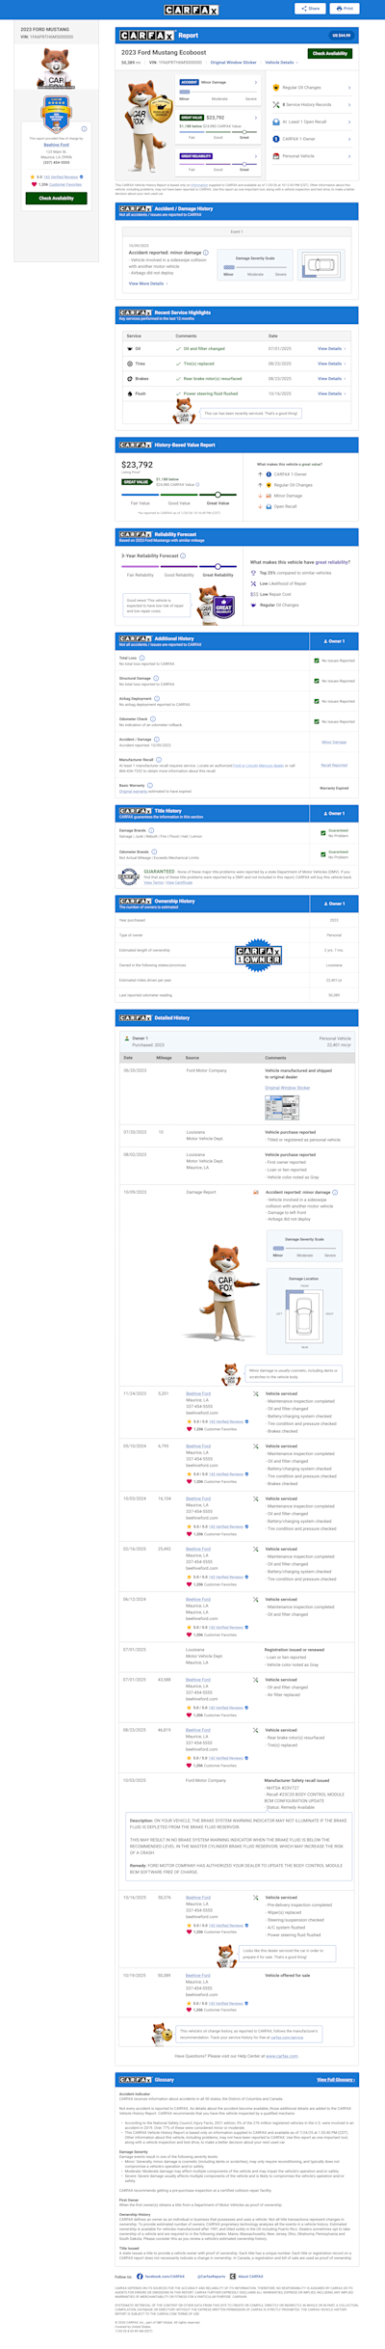Click the Odometer Check info icon
Image resolution: width=385 pixels, height=2349 pixels.
coord(152,718)
